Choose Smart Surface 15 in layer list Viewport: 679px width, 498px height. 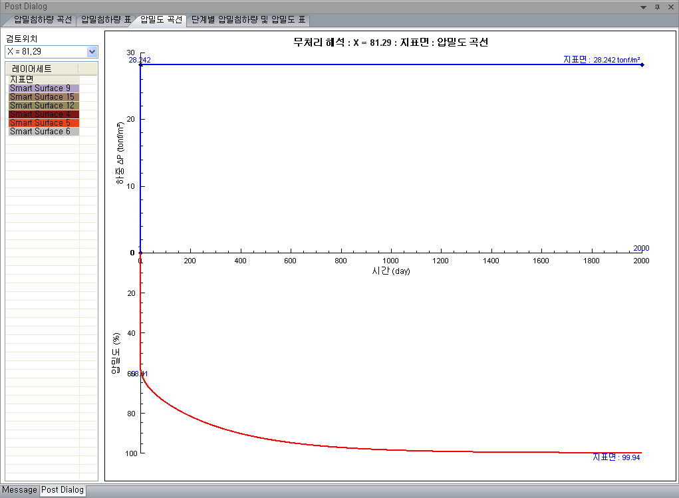(43, 97)
